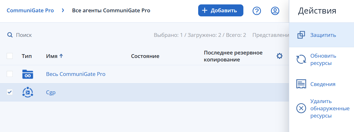354x132 pixels.
Task: Open the CommuniGate Pro breadcrumb link
Action: click(30, 10)
